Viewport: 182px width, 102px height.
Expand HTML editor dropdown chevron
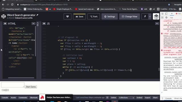point(34,24)
